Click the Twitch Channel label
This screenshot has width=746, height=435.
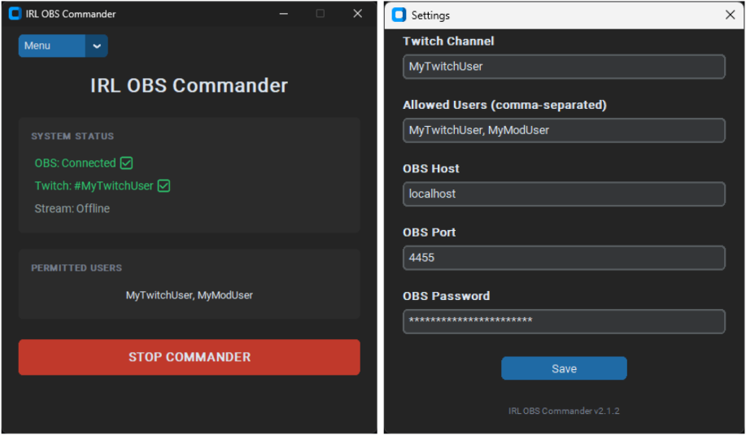coord(448,41)
